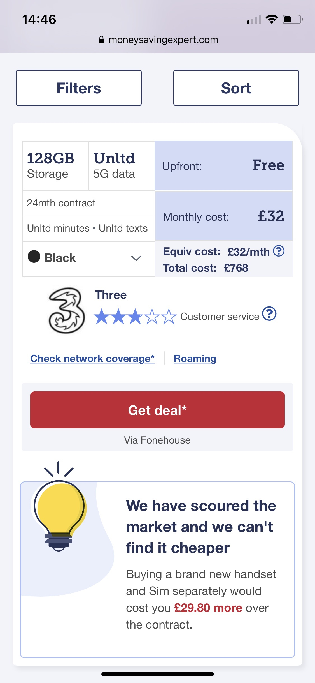Open the Sort options
Screen dimensions: 315x683
pos(236,88)
